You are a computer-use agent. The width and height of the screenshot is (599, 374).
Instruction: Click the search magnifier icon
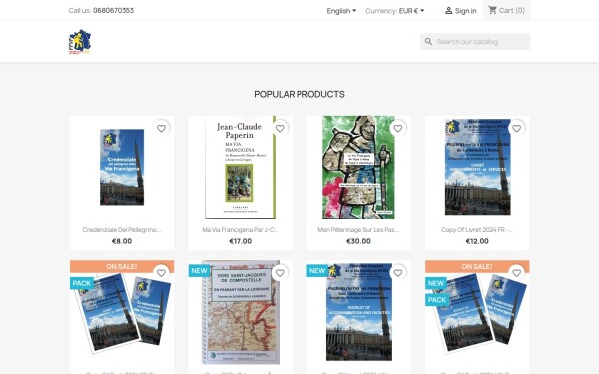[x=428, y=42]
